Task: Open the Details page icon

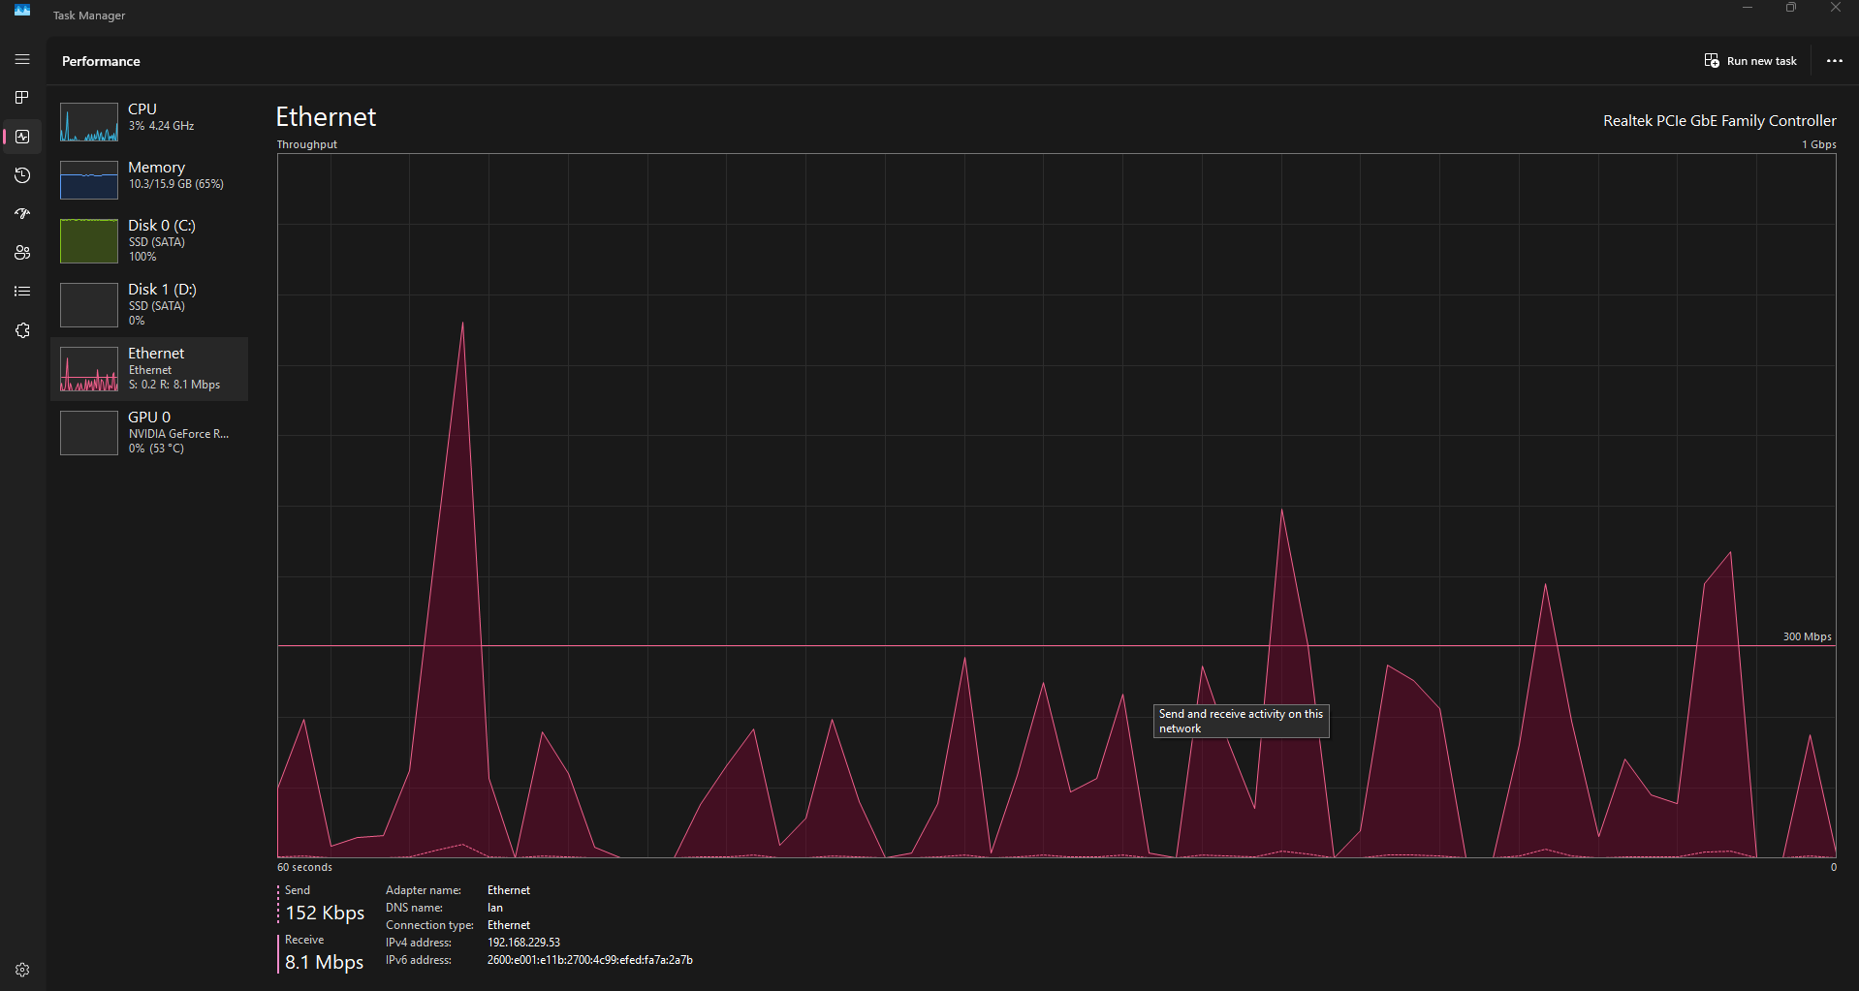Action: [21, 291]
